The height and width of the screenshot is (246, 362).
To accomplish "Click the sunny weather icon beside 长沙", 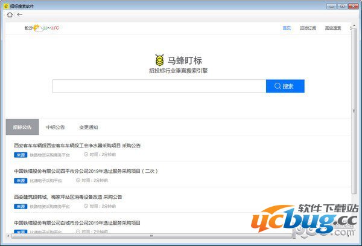I will (38, 28).
